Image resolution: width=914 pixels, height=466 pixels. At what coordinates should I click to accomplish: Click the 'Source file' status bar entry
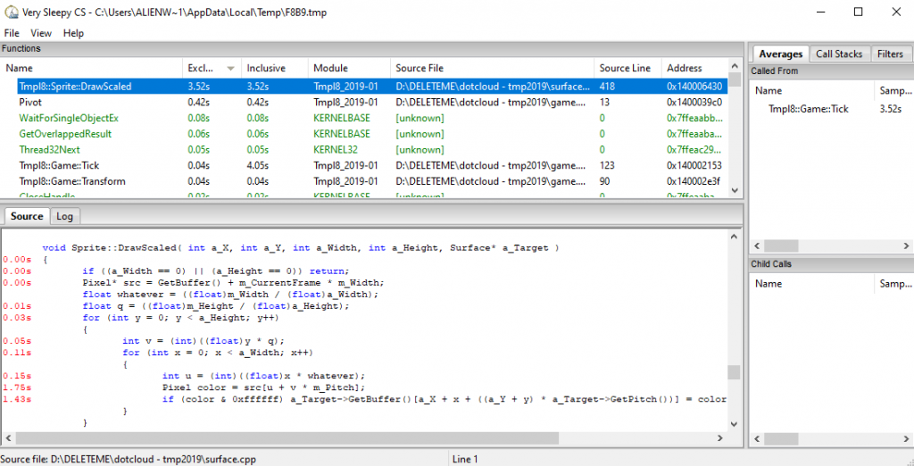coord(129,459)
